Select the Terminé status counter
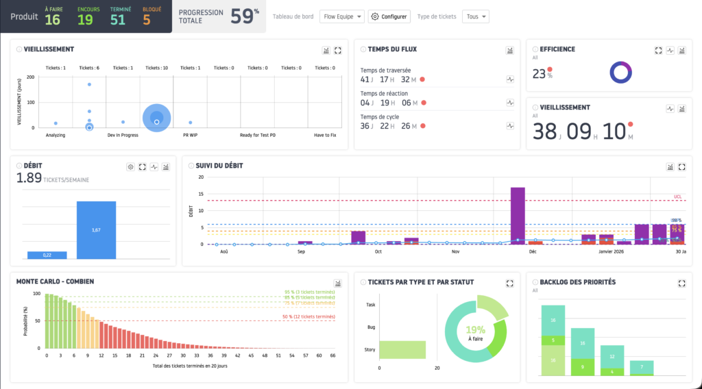This screenshot has height=389, width=702. click(x=118, y=16)
